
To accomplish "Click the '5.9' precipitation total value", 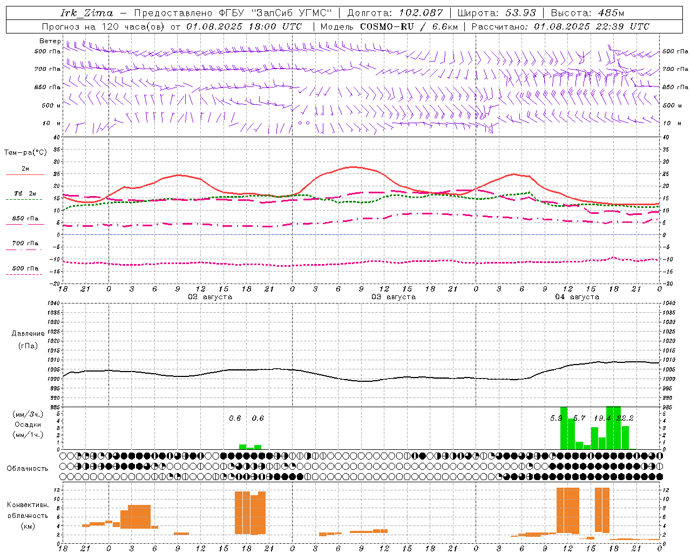I will 556,419.
